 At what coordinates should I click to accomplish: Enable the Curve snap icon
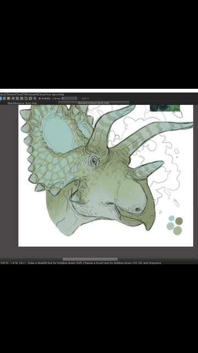26,98
